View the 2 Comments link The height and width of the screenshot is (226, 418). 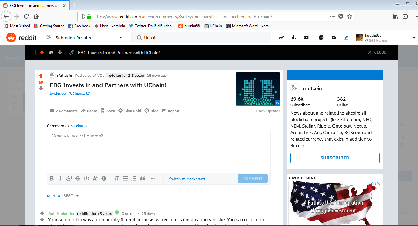coord(64,111)
